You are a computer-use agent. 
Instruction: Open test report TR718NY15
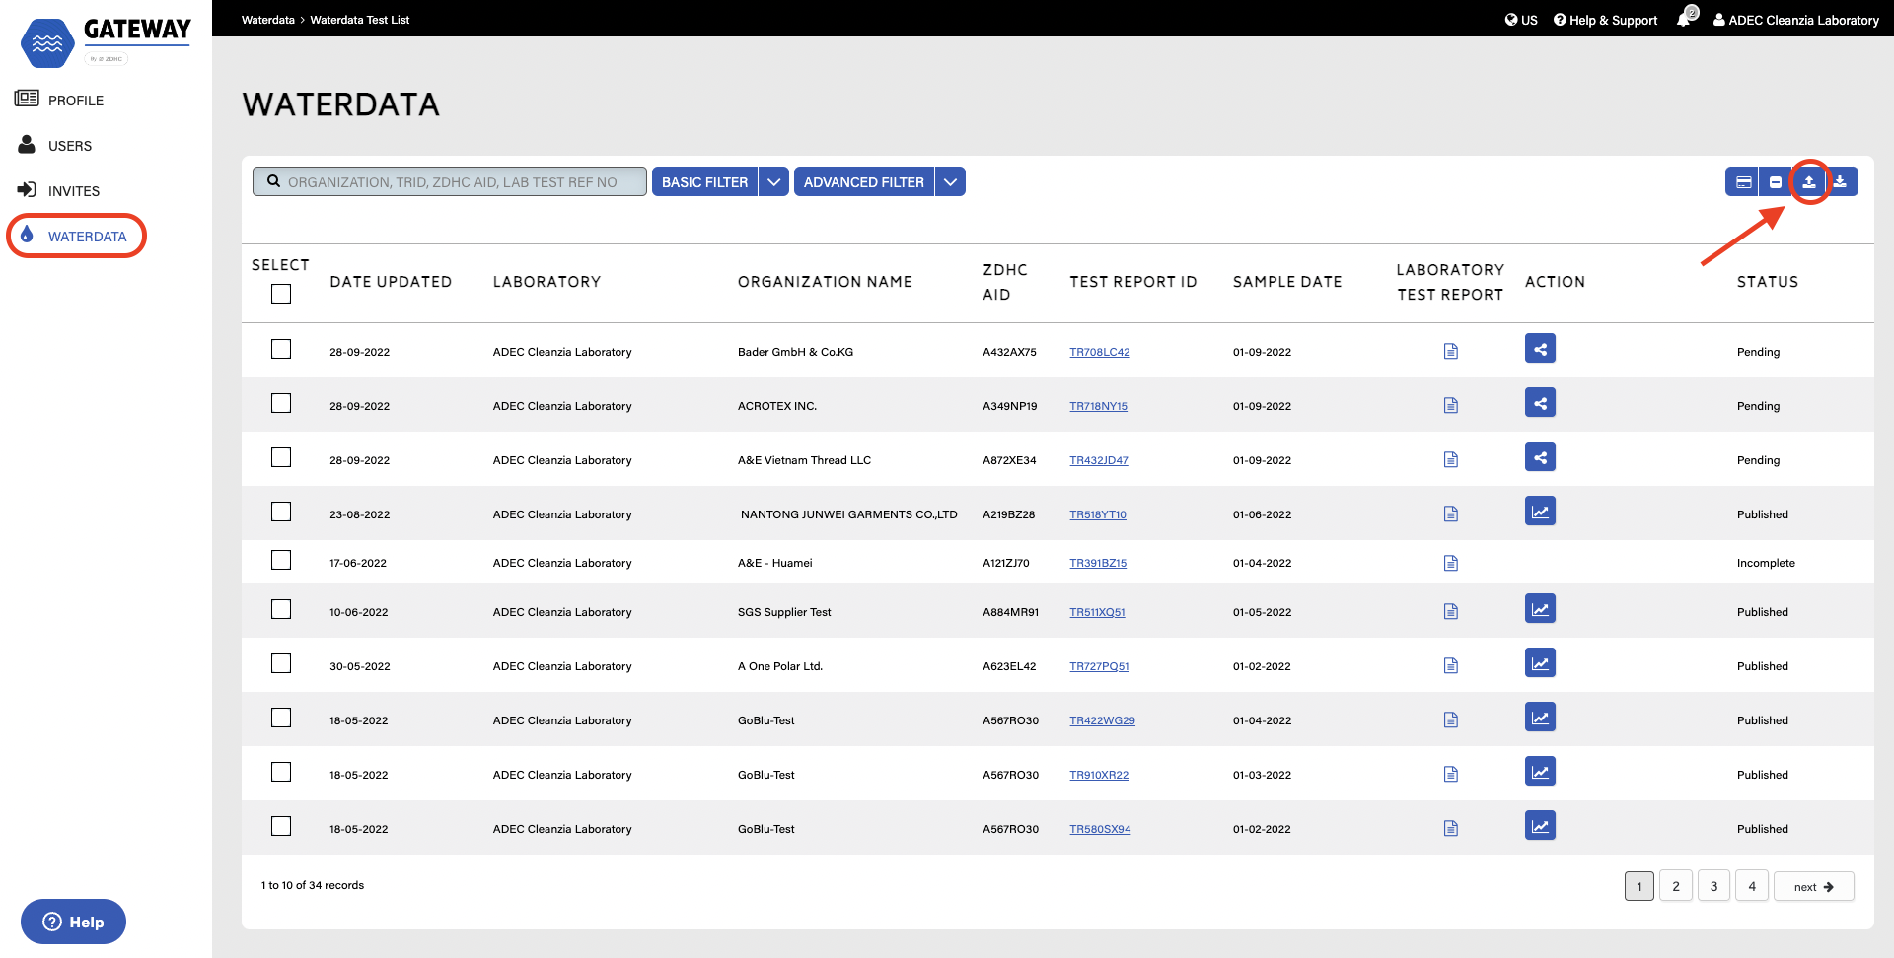[1098, 406]
